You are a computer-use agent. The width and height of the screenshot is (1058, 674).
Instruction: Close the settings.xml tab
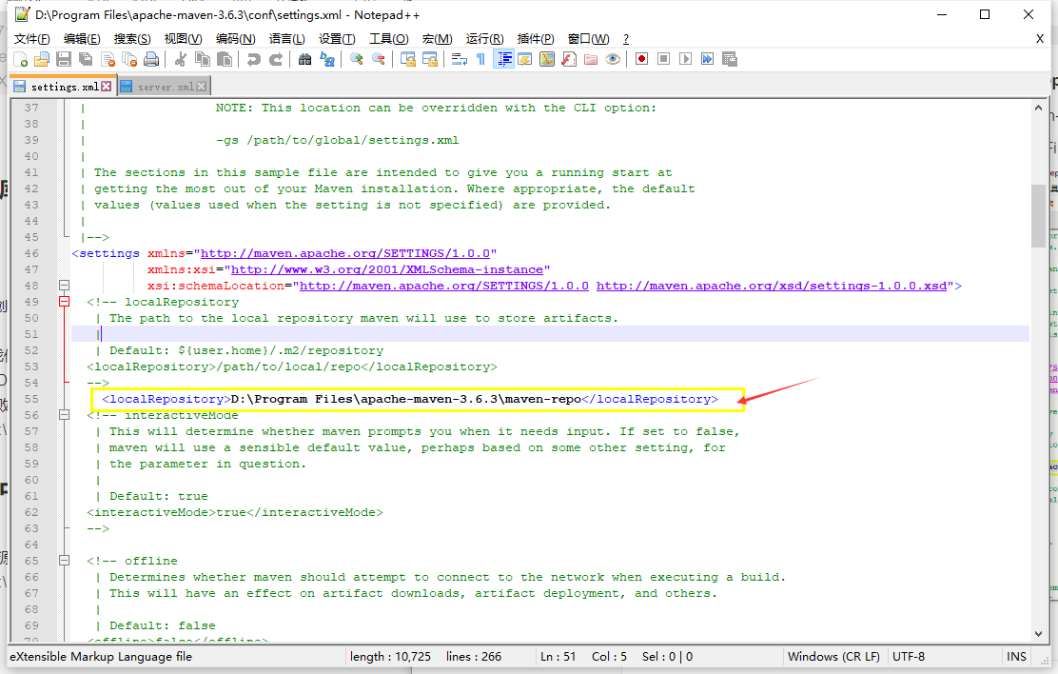click(106, 87)
